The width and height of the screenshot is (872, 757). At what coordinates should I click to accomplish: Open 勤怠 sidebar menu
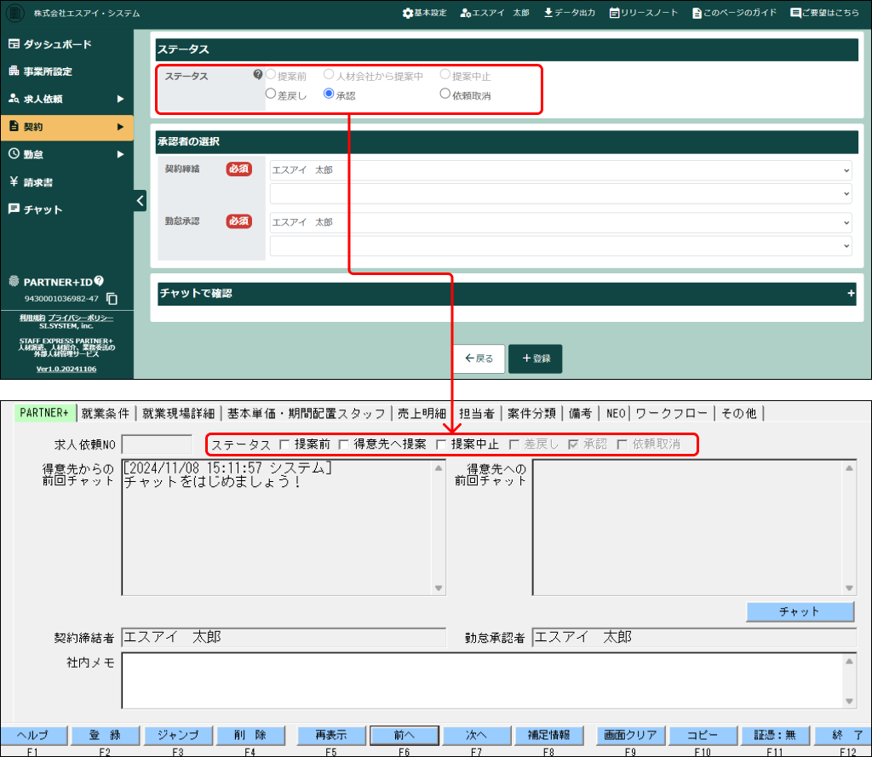pyautogui.click(x=26, y=154)
